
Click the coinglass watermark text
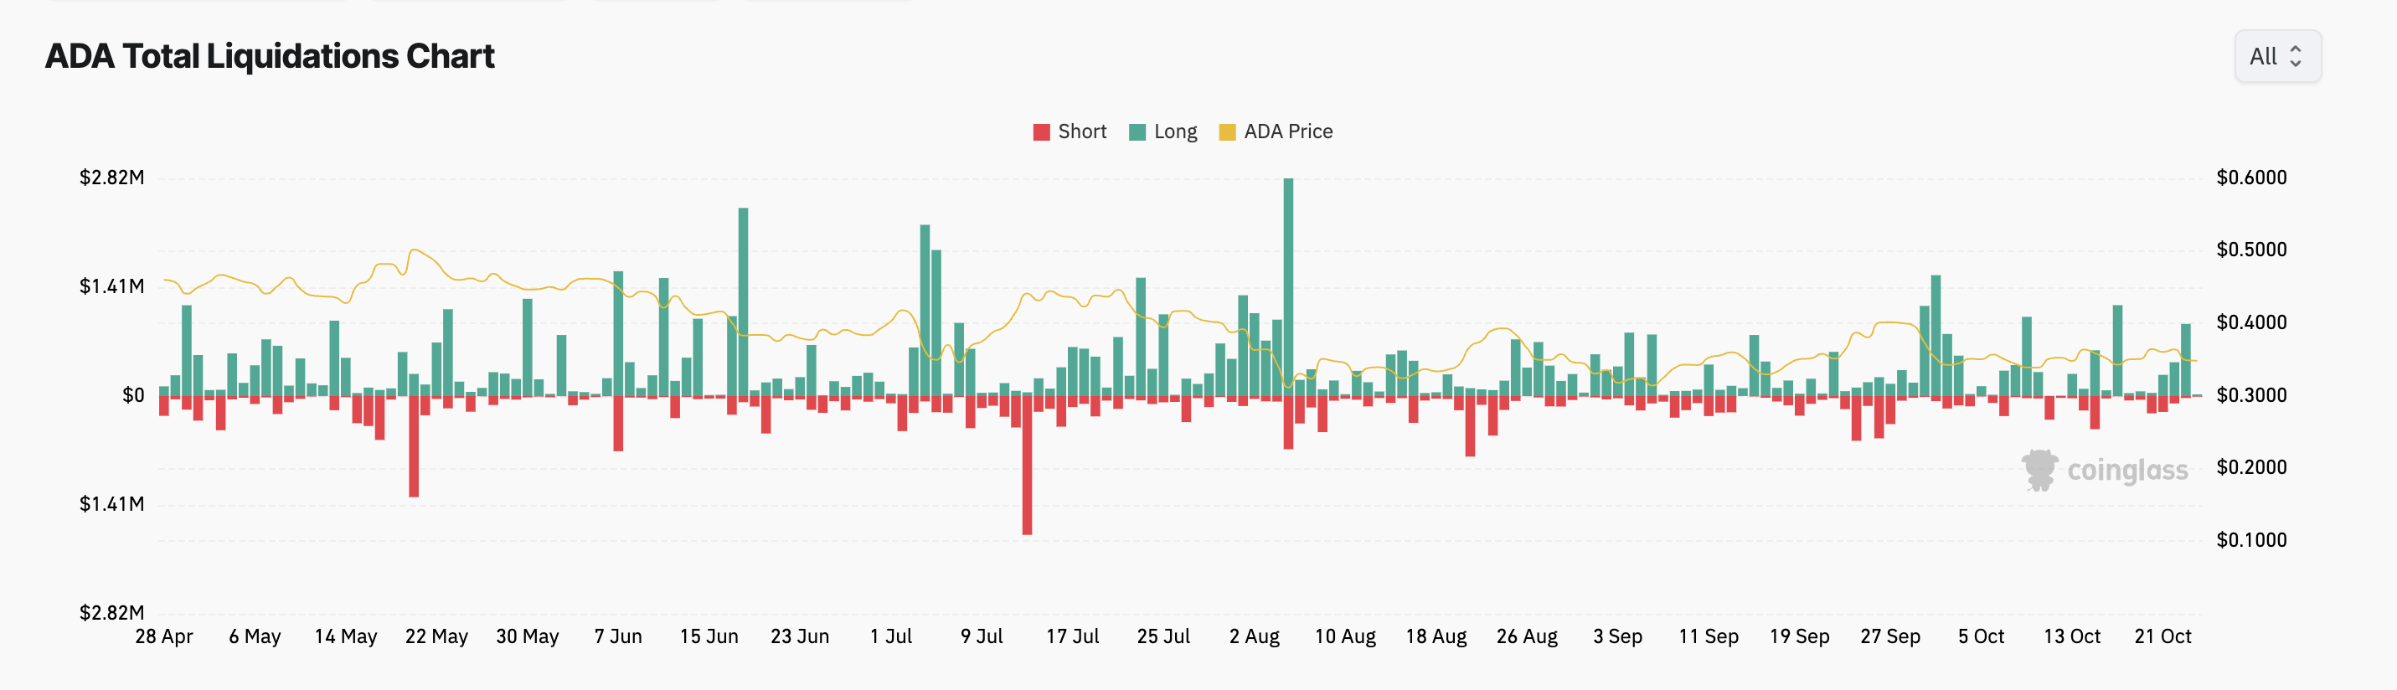tap(2127, 471)
